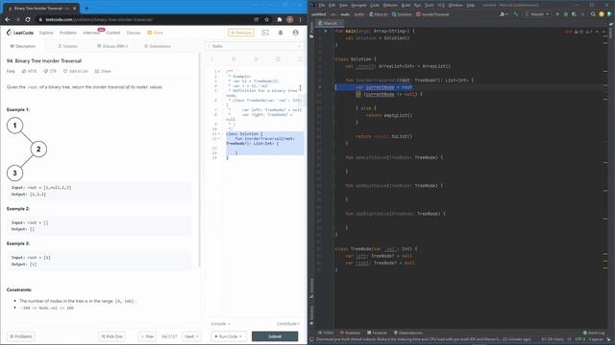
Task: Fold class Solution in LeetCode editor
Action: point(219,134)
